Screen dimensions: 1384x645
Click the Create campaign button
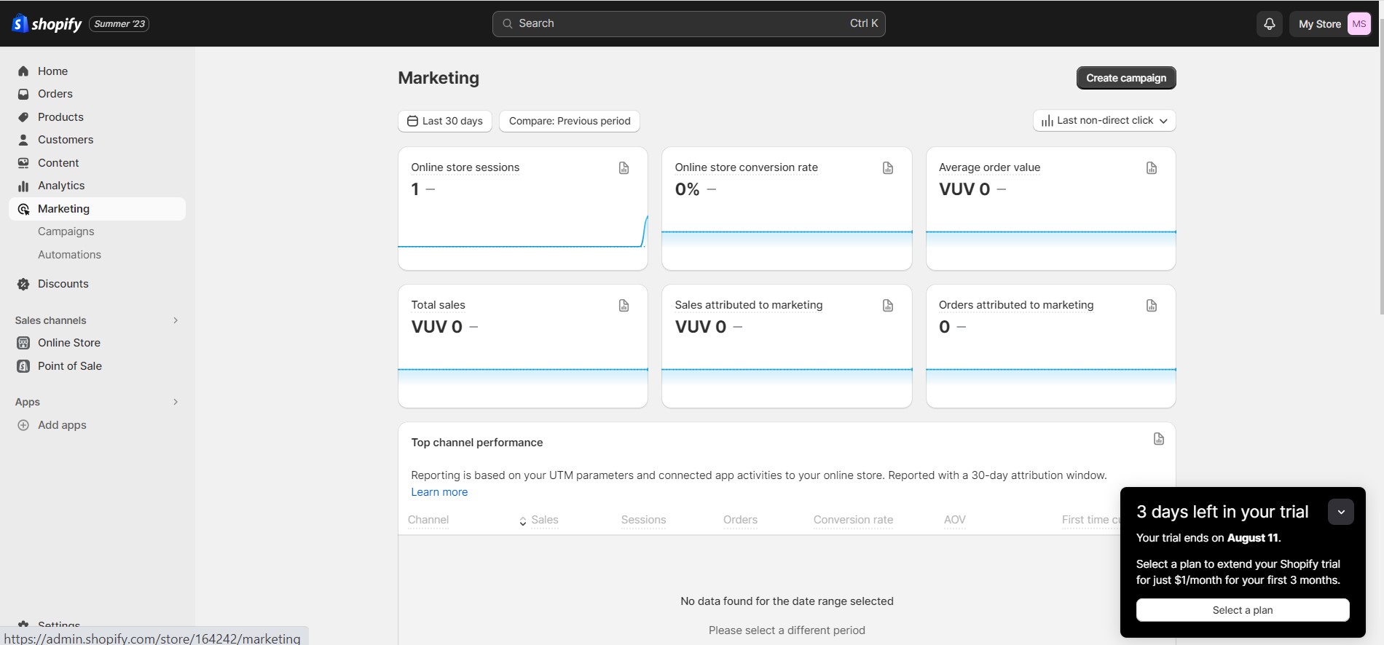coord(1126,78)
